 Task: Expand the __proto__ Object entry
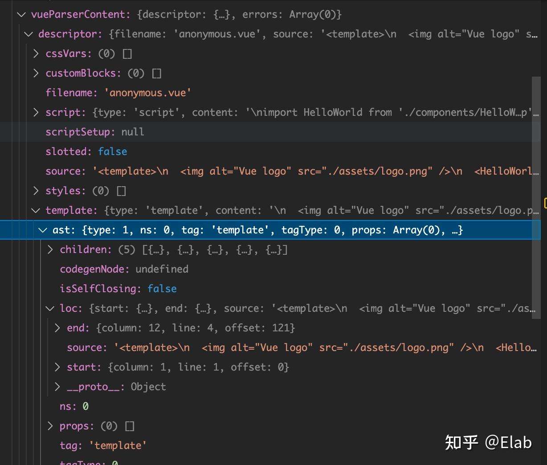(57, 387)
